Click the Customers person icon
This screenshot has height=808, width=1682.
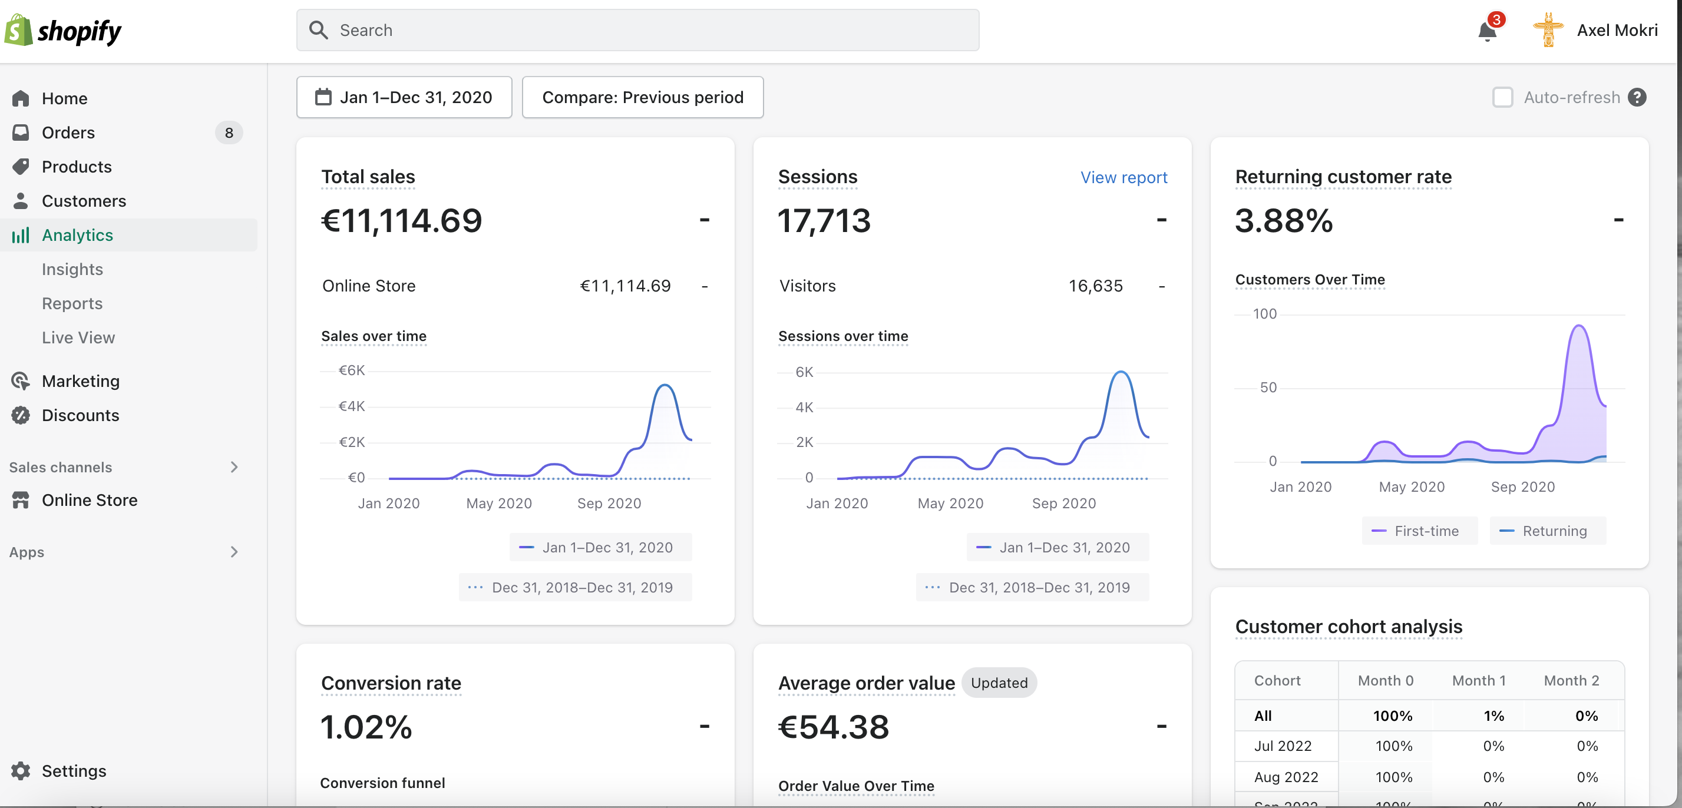pos(21,200)
